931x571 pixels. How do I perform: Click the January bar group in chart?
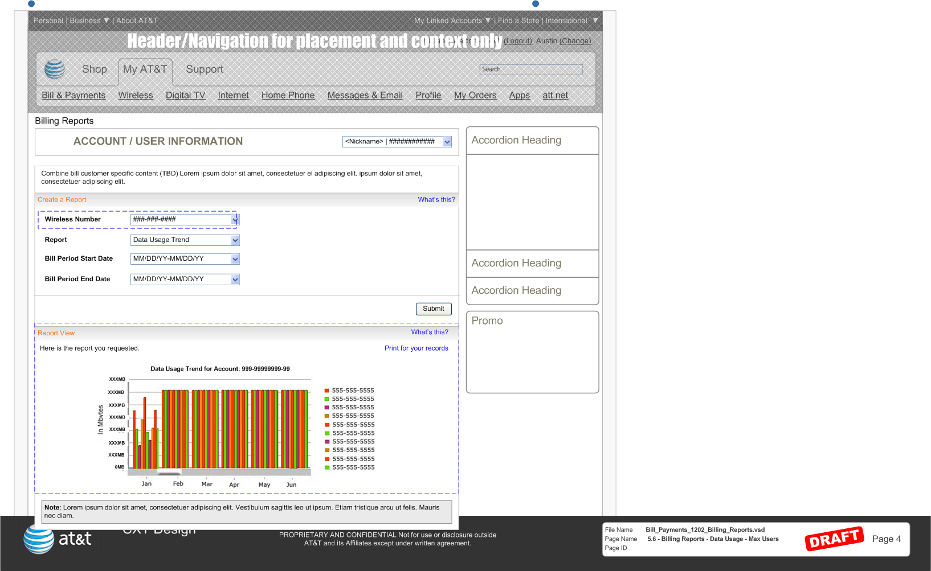[x=145, y=434]
